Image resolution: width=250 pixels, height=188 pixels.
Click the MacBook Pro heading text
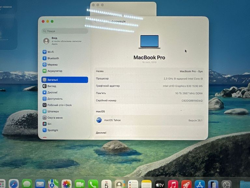point(149,57)
